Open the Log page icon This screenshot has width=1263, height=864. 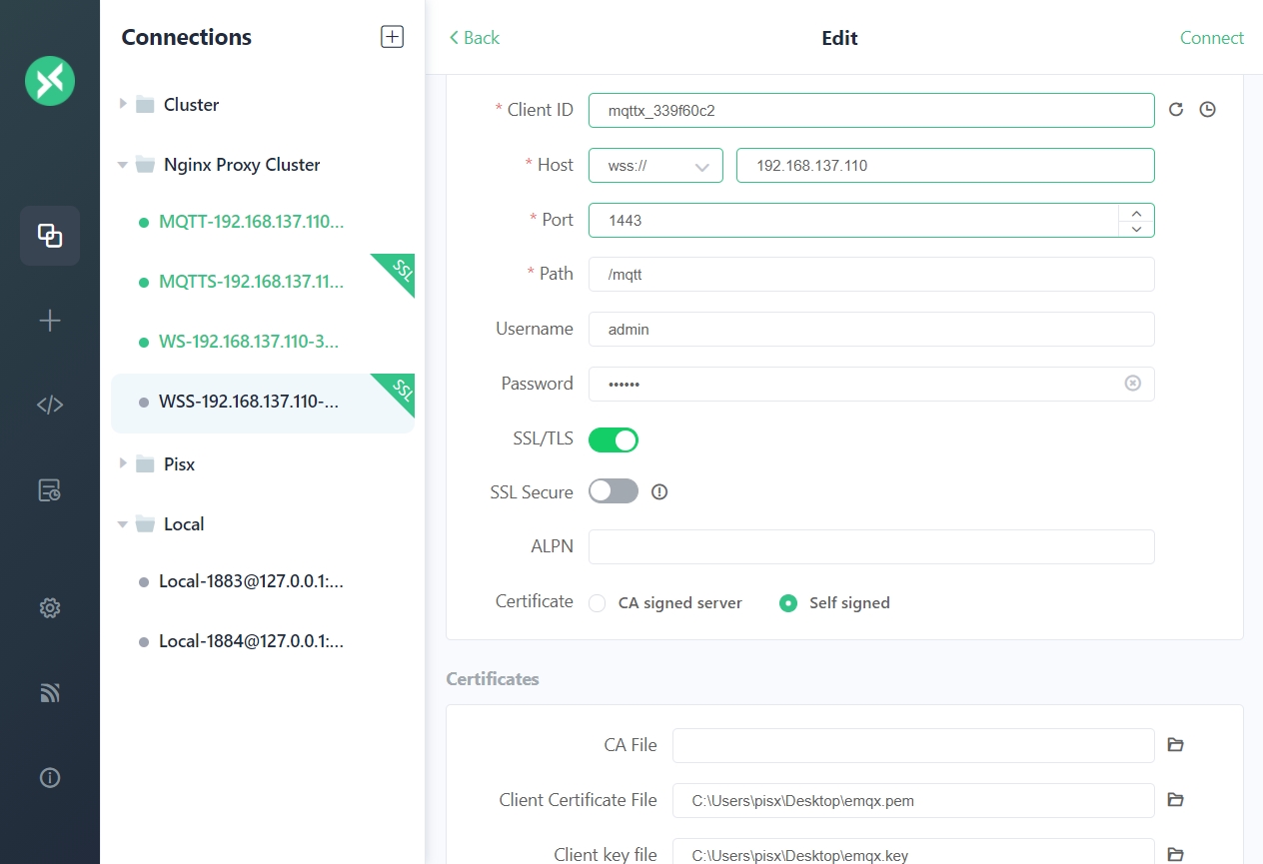[50, 490]
